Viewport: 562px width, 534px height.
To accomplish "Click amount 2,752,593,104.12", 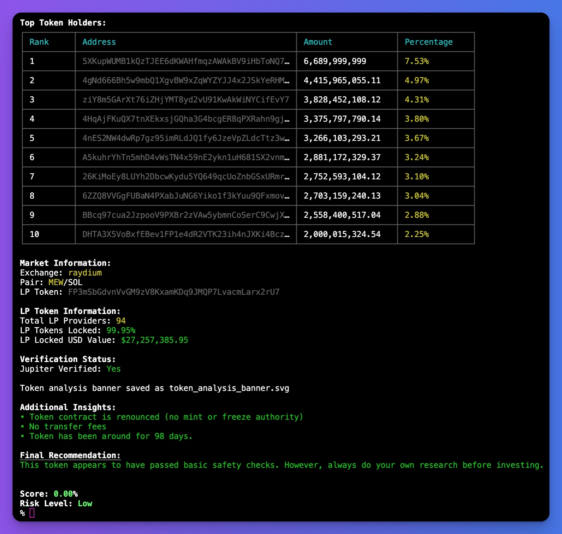I will click(x=342, y=177).
